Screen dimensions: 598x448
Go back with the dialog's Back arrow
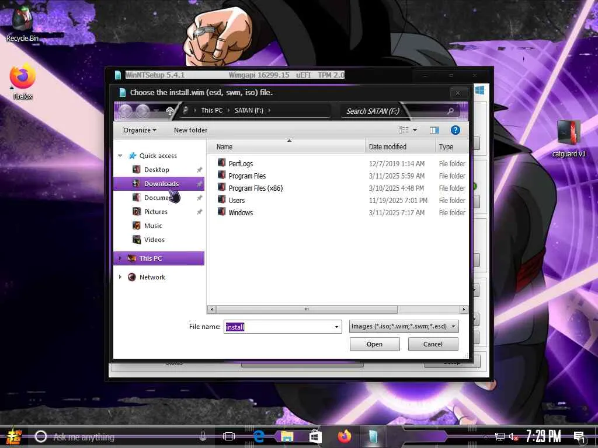tap(126, 111)
